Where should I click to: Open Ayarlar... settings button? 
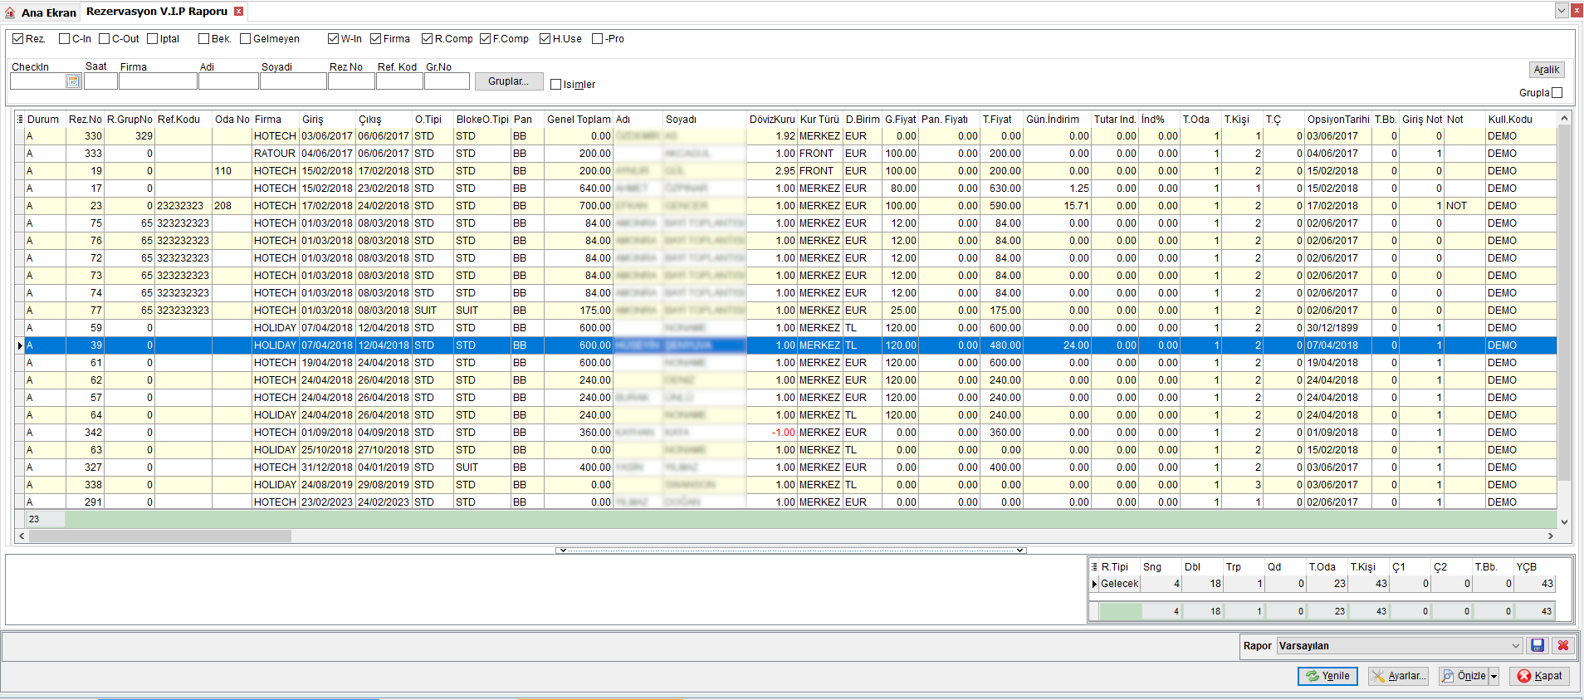(x=1400, y=676)
